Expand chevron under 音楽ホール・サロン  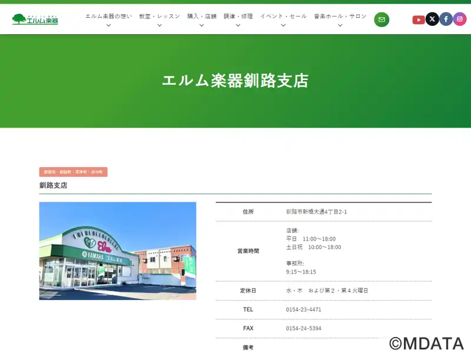(x=340, y=25)
